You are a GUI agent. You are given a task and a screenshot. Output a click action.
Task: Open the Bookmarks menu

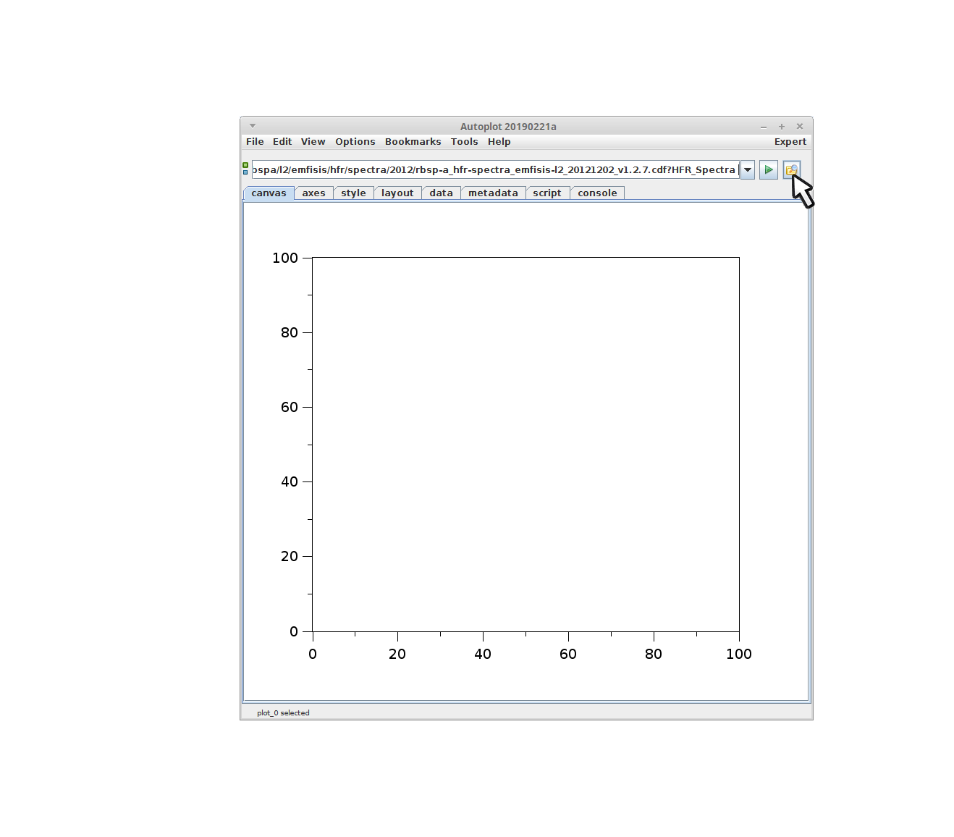point(413,142)
